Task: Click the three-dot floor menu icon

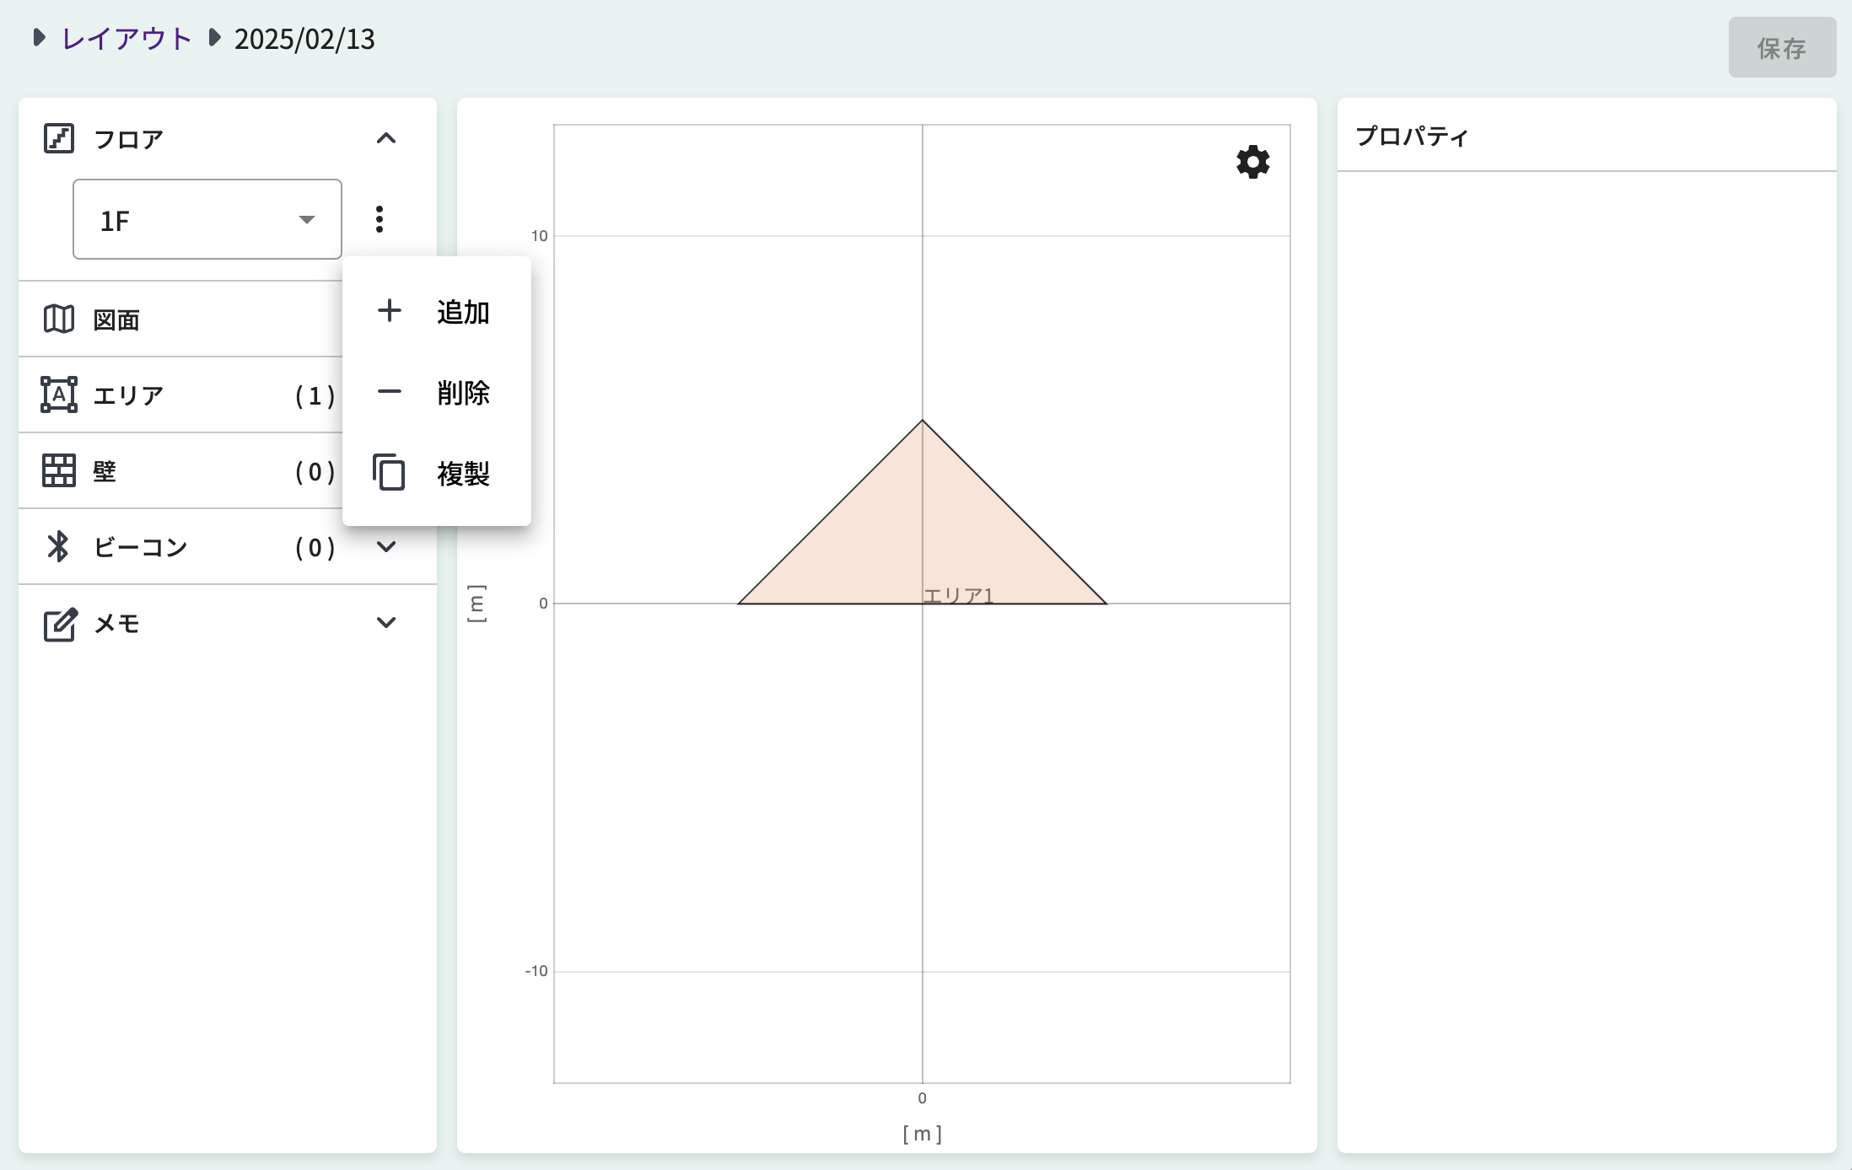Action: click(380, 219)
